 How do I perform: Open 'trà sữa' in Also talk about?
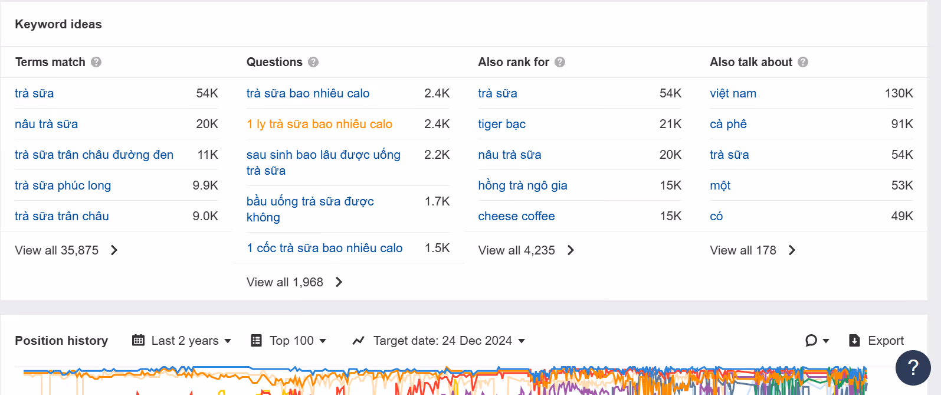pyautogui.click(x=730, y=155)
